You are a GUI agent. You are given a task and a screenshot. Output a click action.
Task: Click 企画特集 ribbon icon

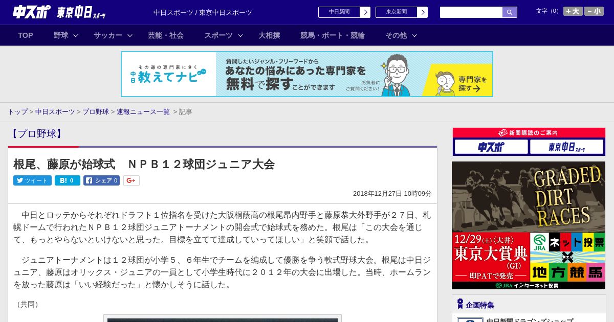(460, 304)
